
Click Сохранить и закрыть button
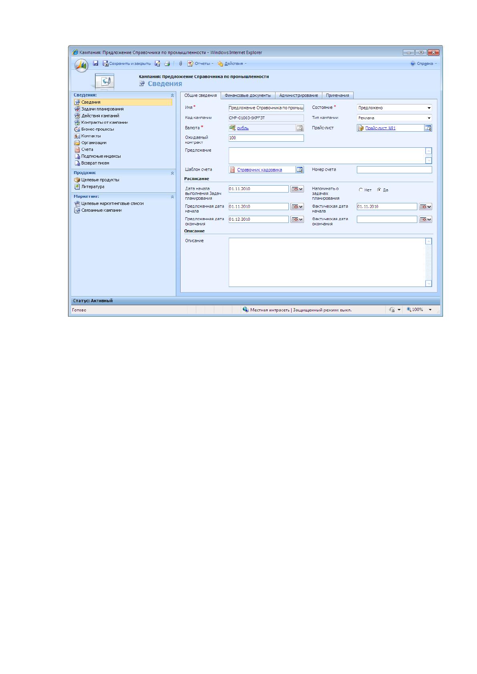click(x=127, y=63)
